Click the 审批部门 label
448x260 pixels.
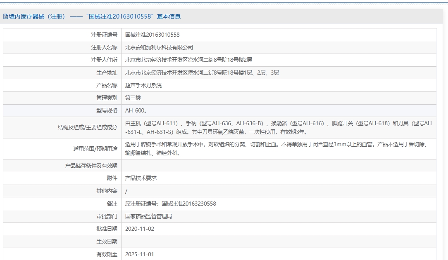pyautogui.click(x=107, y=216)
